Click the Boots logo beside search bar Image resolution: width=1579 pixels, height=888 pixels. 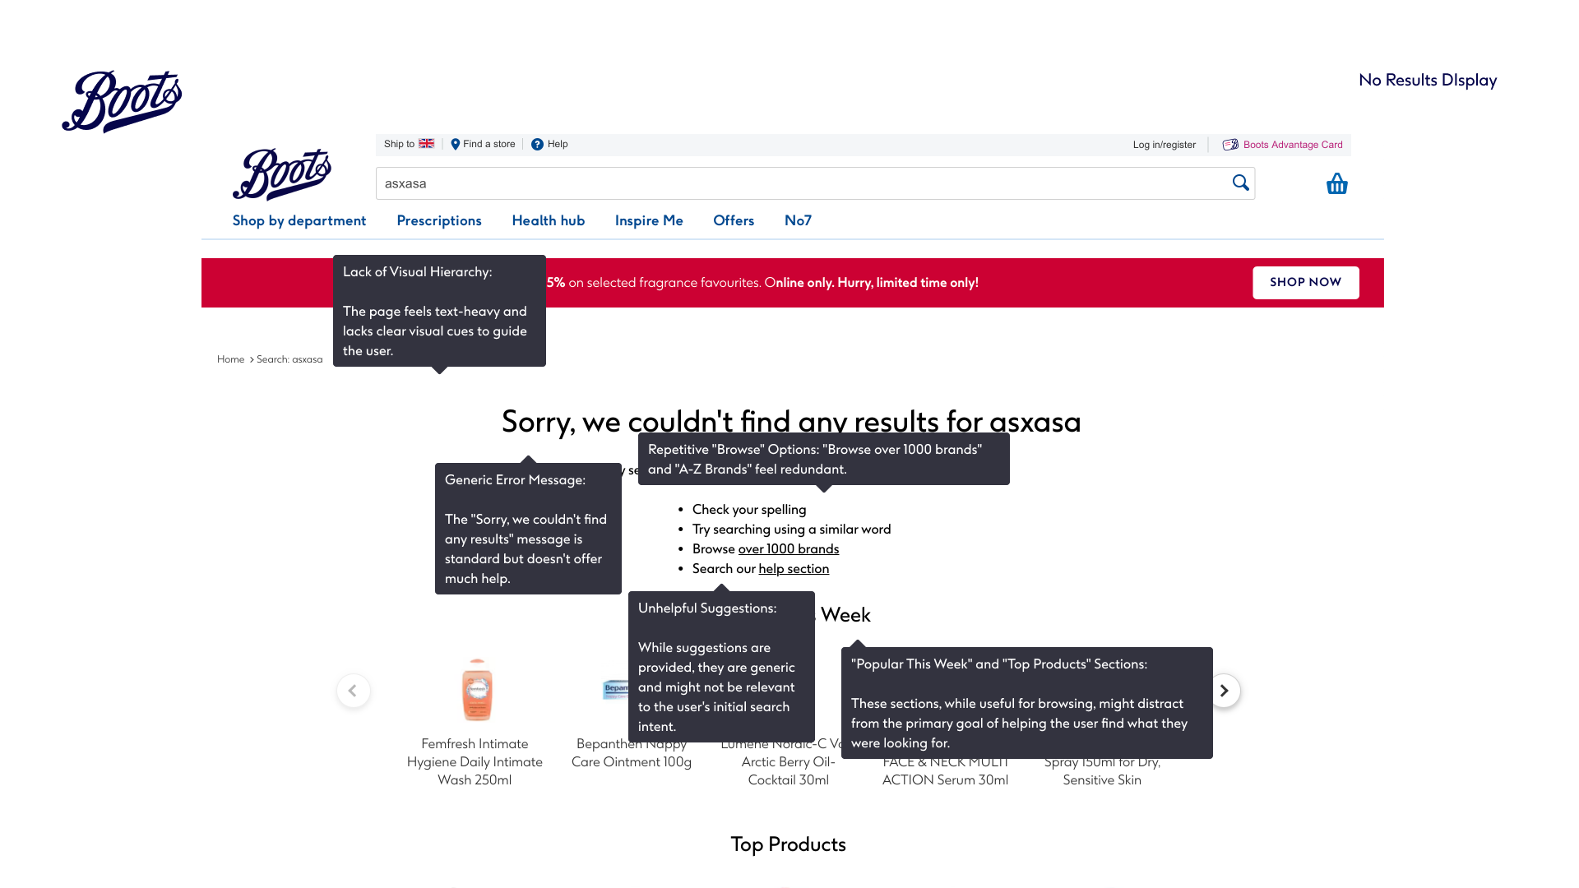282,174
